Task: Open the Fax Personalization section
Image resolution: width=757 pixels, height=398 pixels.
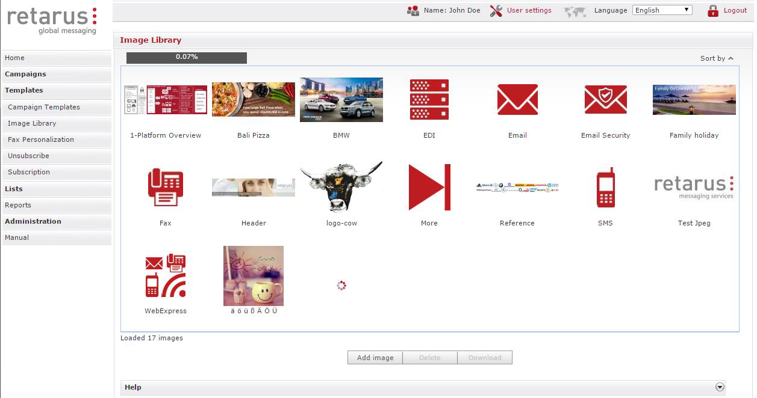Action: [x=40, y=139]
